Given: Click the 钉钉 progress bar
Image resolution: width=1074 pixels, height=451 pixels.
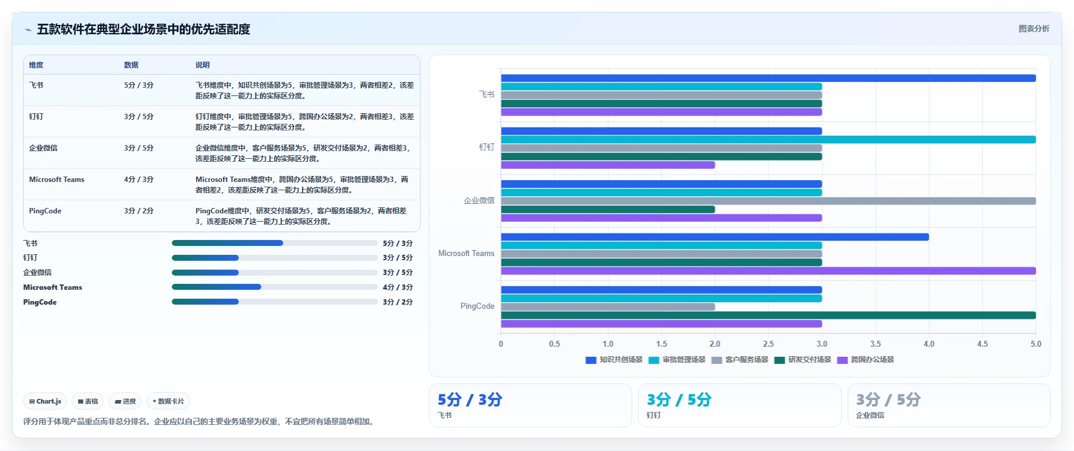Looking at the screenshot, I should 275,258.
